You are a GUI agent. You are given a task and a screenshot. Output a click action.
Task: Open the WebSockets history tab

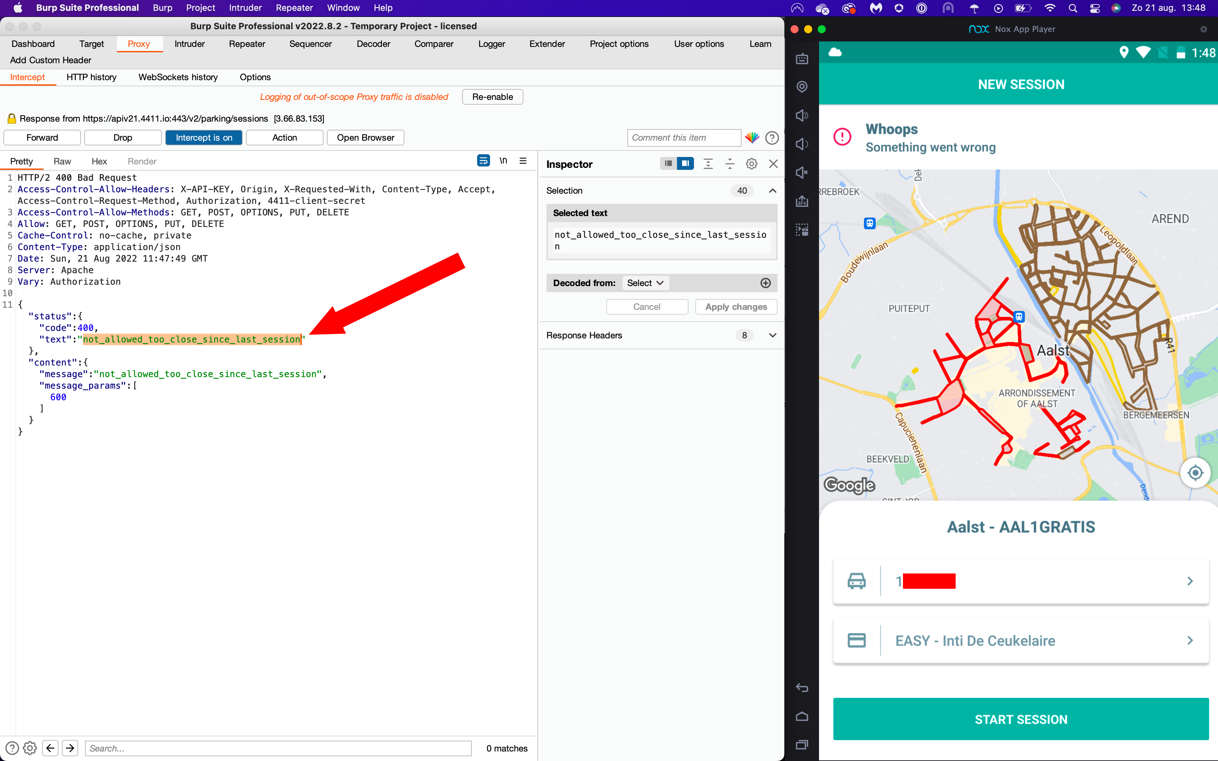pyautogui.click(x=178, y=77)
